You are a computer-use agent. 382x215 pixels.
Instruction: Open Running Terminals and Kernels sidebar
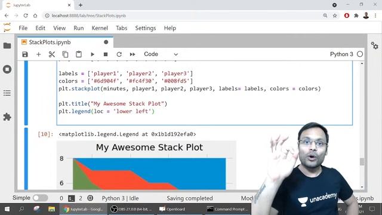point(7,69)
